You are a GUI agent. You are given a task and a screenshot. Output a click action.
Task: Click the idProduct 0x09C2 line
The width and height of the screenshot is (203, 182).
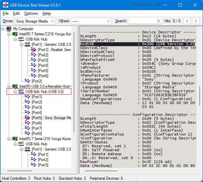coord(118,67)
